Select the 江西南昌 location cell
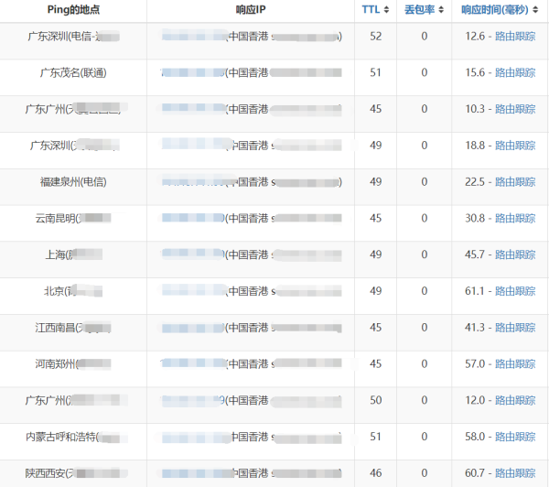This screenshot has height=487, width=549. [x=73, y=332]
